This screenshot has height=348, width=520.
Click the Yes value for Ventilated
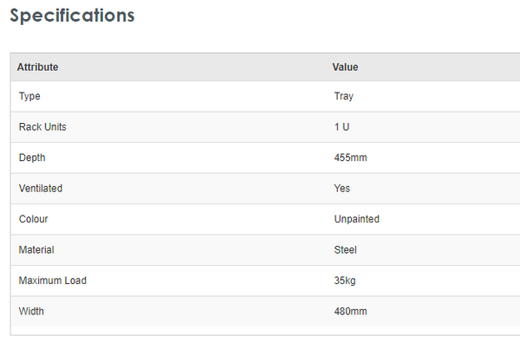click(342, 188)
